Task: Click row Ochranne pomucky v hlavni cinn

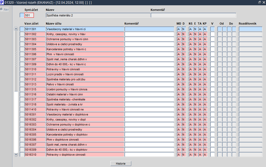Action: click(85, 39)
